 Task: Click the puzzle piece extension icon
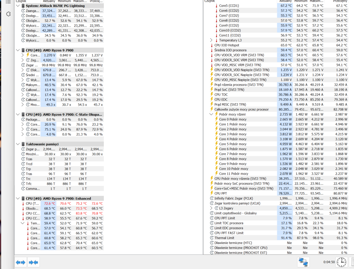tap(8, 14)
